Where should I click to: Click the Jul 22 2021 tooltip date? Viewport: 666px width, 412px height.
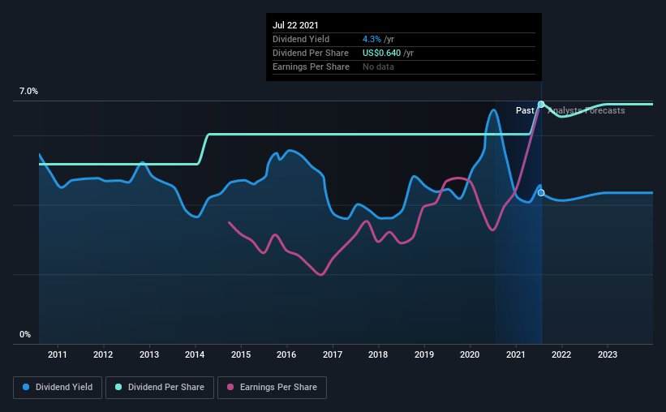tap(295, 25)
